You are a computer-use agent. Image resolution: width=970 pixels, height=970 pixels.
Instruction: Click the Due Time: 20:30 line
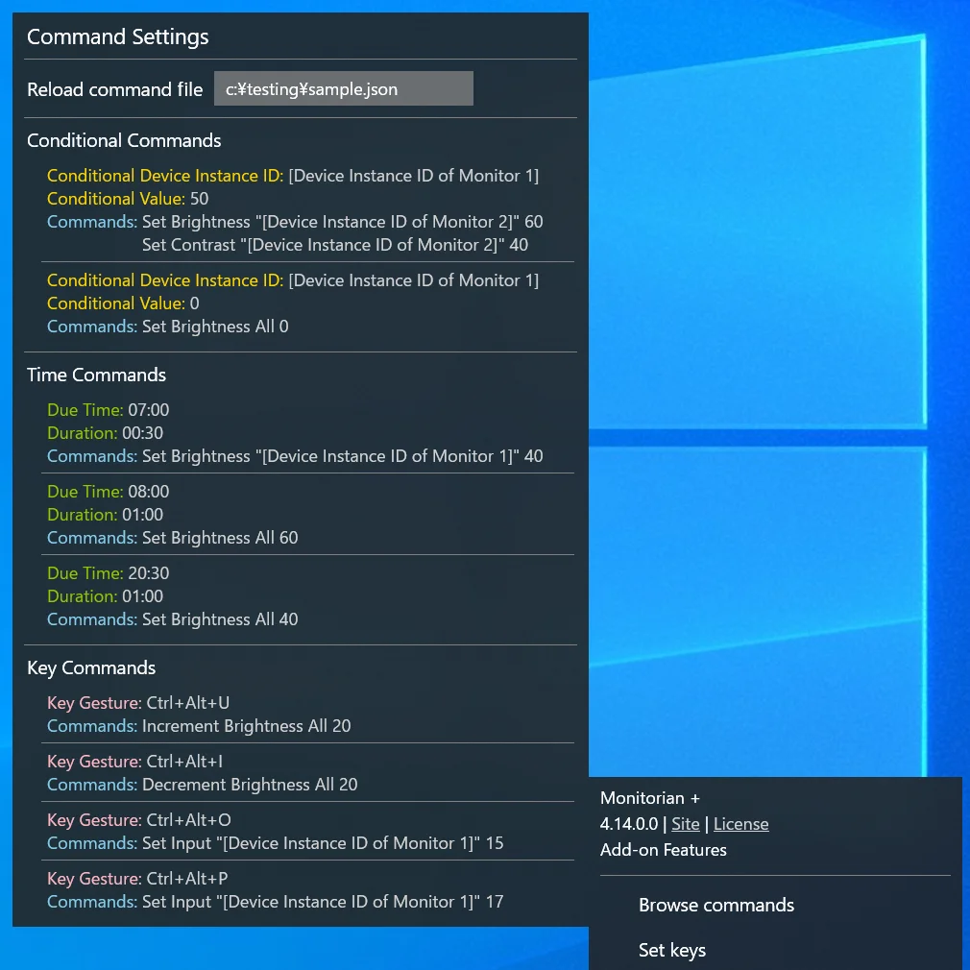tap(109, 573)
